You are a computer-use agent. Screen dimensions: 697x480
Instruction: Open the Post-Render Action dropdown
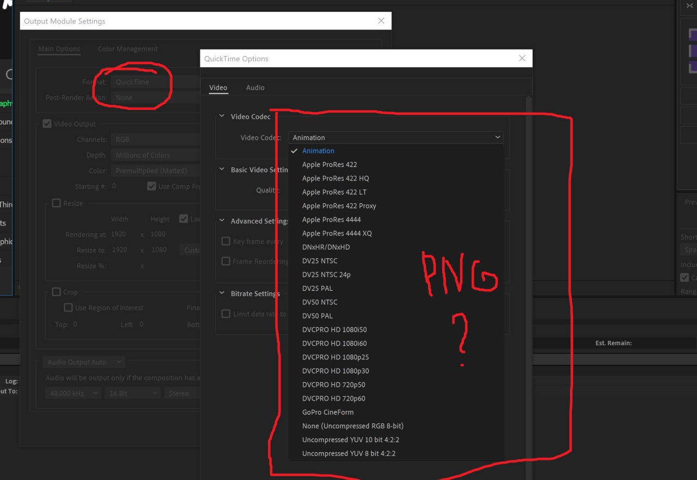155,98
